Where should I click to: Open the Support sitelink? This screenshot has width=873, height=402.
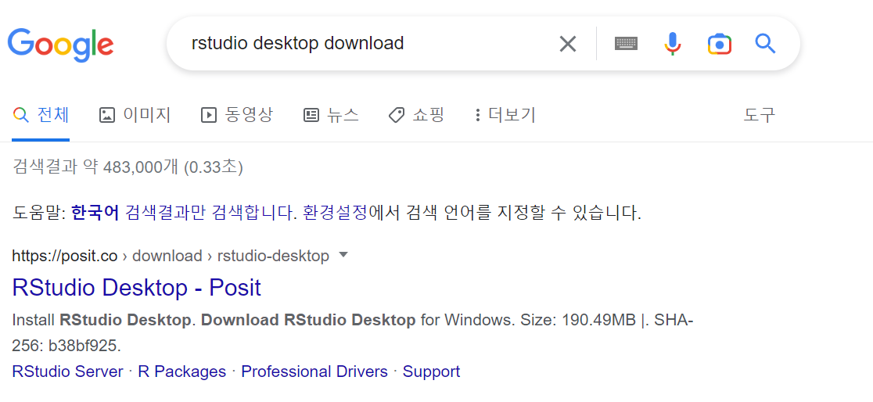(x=432, y=371)
